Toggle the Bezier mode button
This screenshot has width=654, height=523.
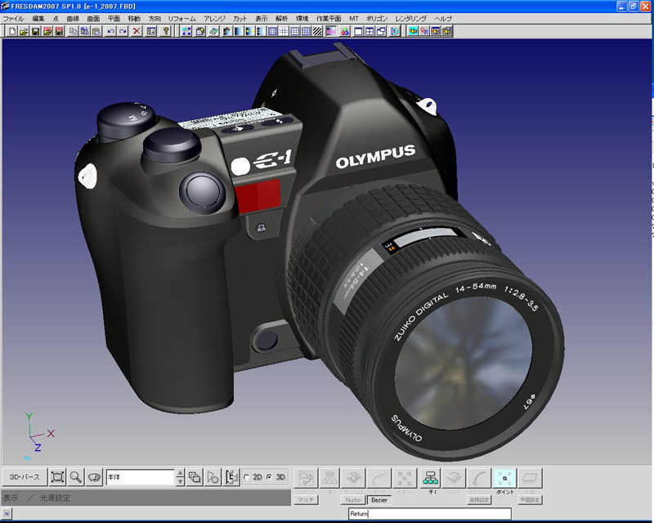click(379, 499)
